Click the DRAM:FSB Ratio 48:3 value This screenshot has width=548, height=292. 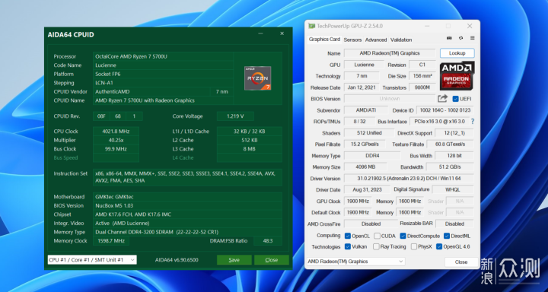[x=268, y=240]
